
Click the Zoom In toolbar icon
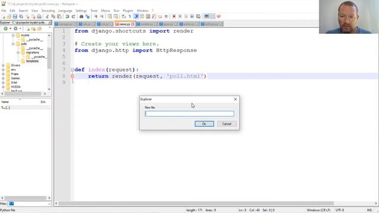tap(96, 17)
